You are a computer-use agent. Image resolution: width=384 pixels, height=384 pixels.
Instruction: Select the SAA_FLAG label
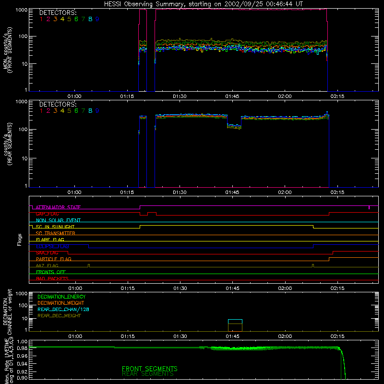point(47,253)
